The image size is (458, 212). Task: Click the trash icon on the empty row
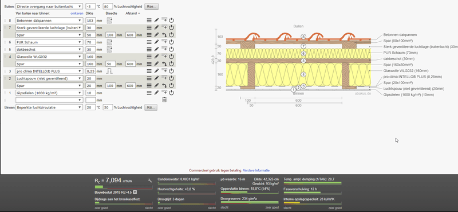pyautogui.click(x=164, y=100)
